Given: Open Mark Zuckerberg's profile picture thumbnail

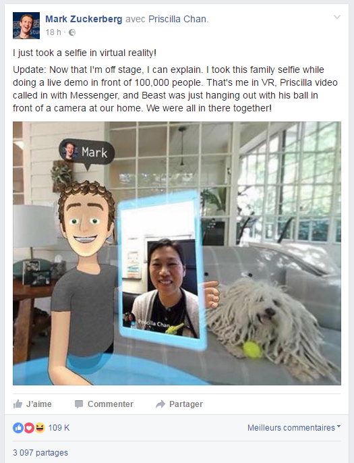Looking at the screenshot, I should click(x=26, y=26).
